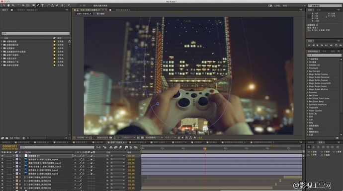Switch to the Project panel tab
Image resolution: width=343 pixels, height=191 pixels.
click(x=4, y=10)
